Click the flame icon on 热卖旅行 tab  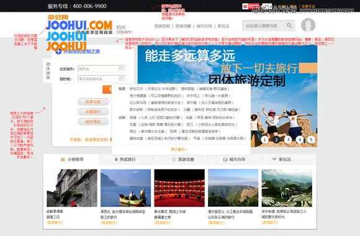(116, 159)
